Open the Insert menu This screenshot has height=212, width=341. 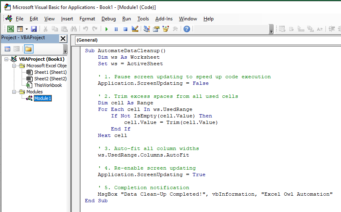point(67,19)
